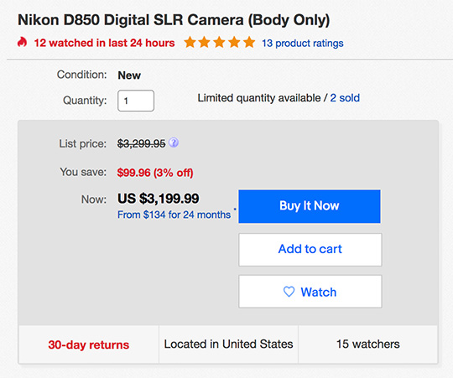The image size is (453, 378).
Task: Open the From $134 for 24 months link
Action: point(174,215)
